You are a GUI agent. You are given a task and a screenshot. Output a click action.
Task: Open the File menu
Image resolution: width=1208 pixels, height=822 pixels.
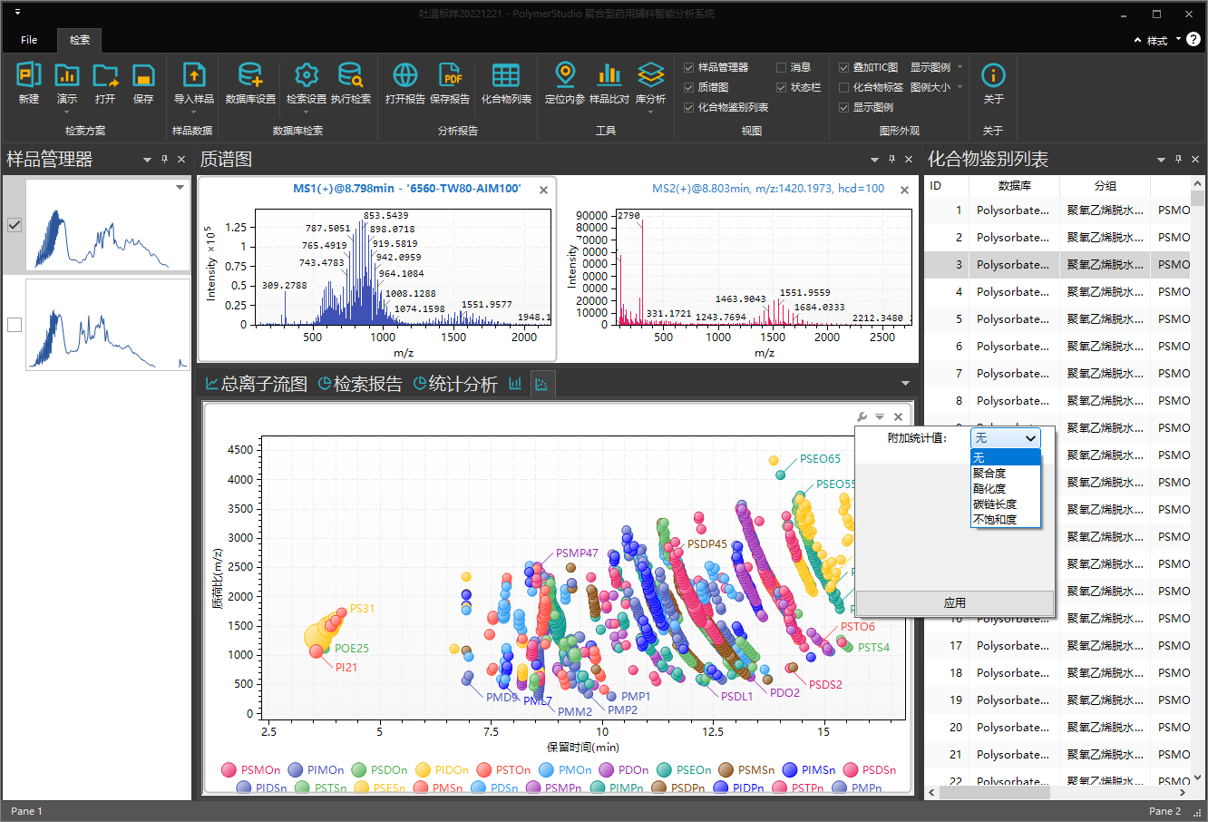pyautogui.click(x=29, y=40)
